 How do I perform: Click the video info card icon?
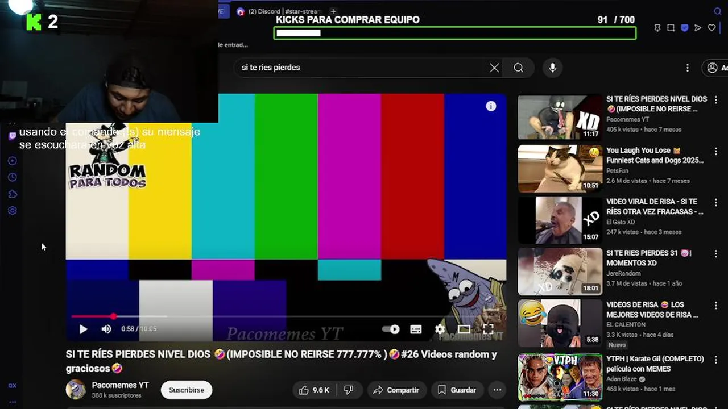click(491, 106)
